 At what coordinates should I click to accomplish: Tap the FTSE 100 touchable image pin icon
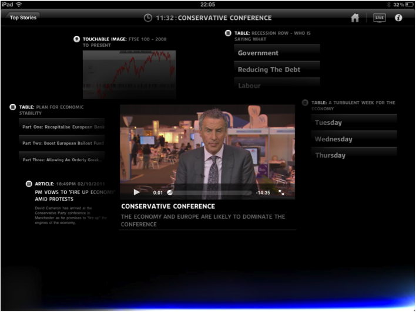(76, 39)
